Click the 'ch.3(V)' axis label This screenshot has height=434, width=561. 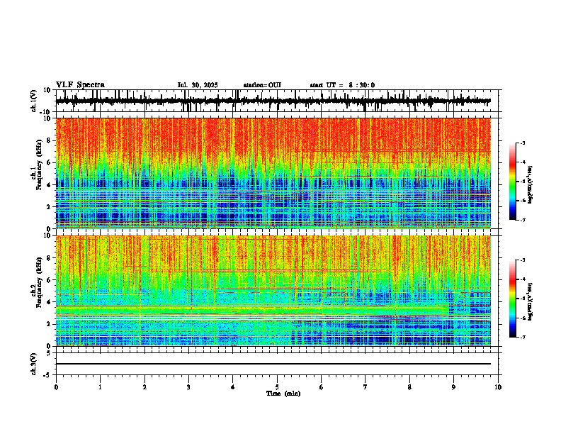(34, 364)
